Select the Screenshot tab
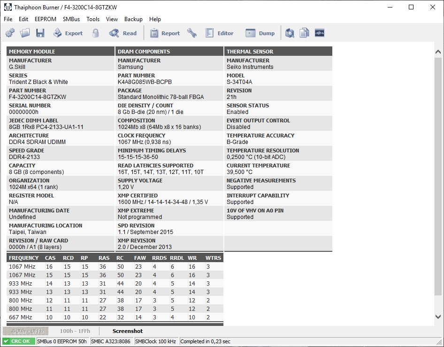This screenshot has height=347, width=444. (128, 331)
